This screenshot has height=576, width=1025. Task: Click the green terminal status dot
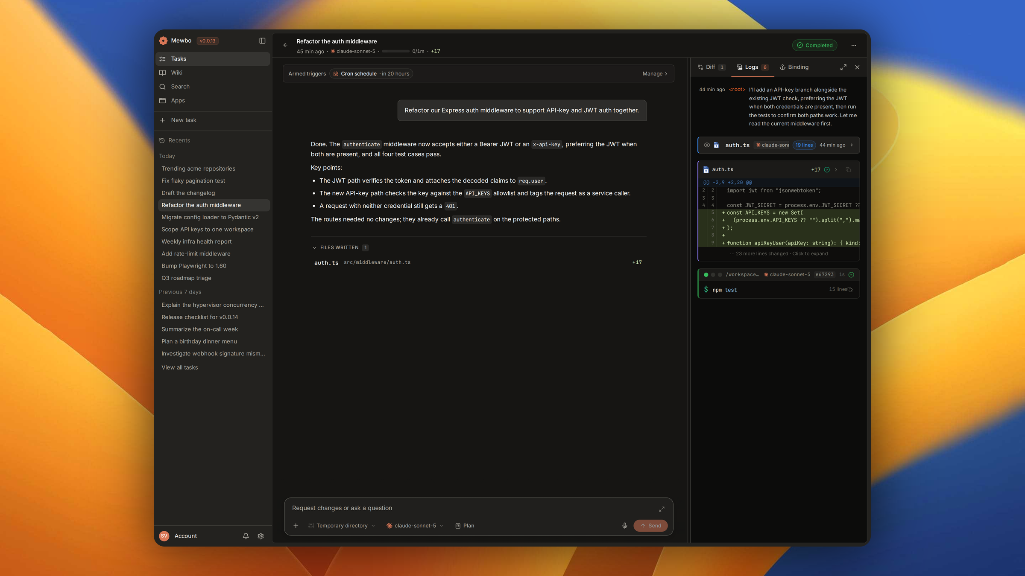click(706, 275)
